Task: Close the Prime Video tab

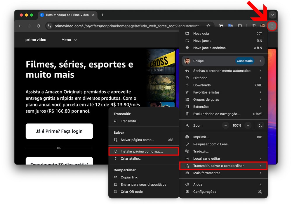Action: tap(93, 15)
